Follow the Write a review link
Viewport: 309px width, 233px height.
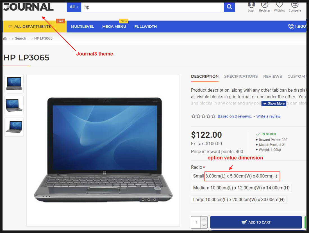pos(268,116)
